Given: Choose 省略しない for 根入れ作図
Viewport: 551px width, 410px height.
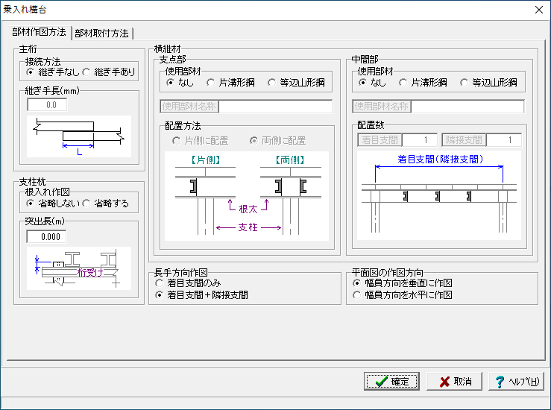Looking at the screenshot, I should [53, 204].
